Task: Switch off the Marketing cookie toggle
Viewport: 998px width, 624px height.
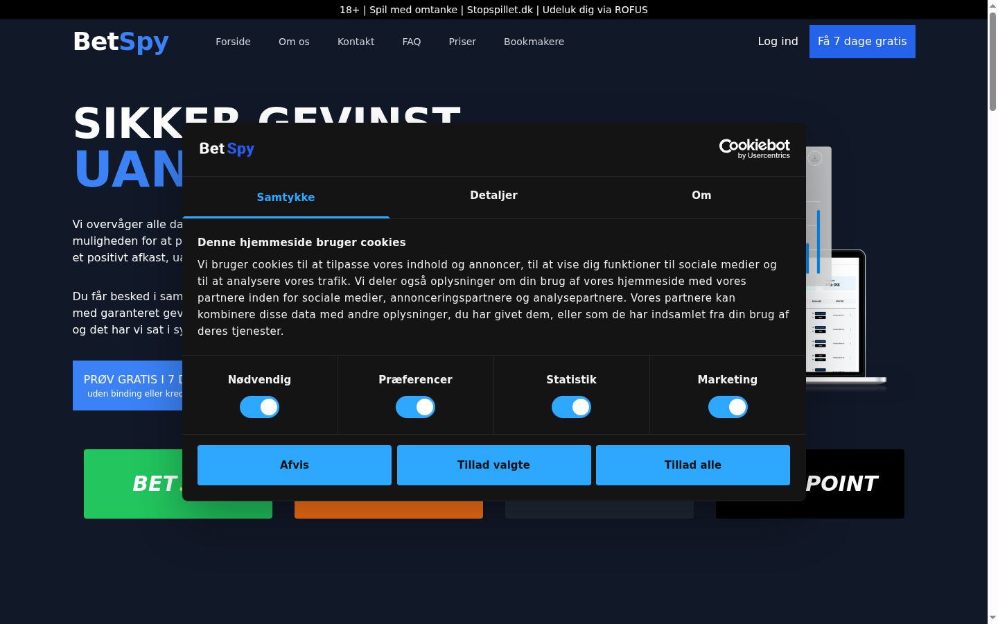Action: click(x=728, y=407)
